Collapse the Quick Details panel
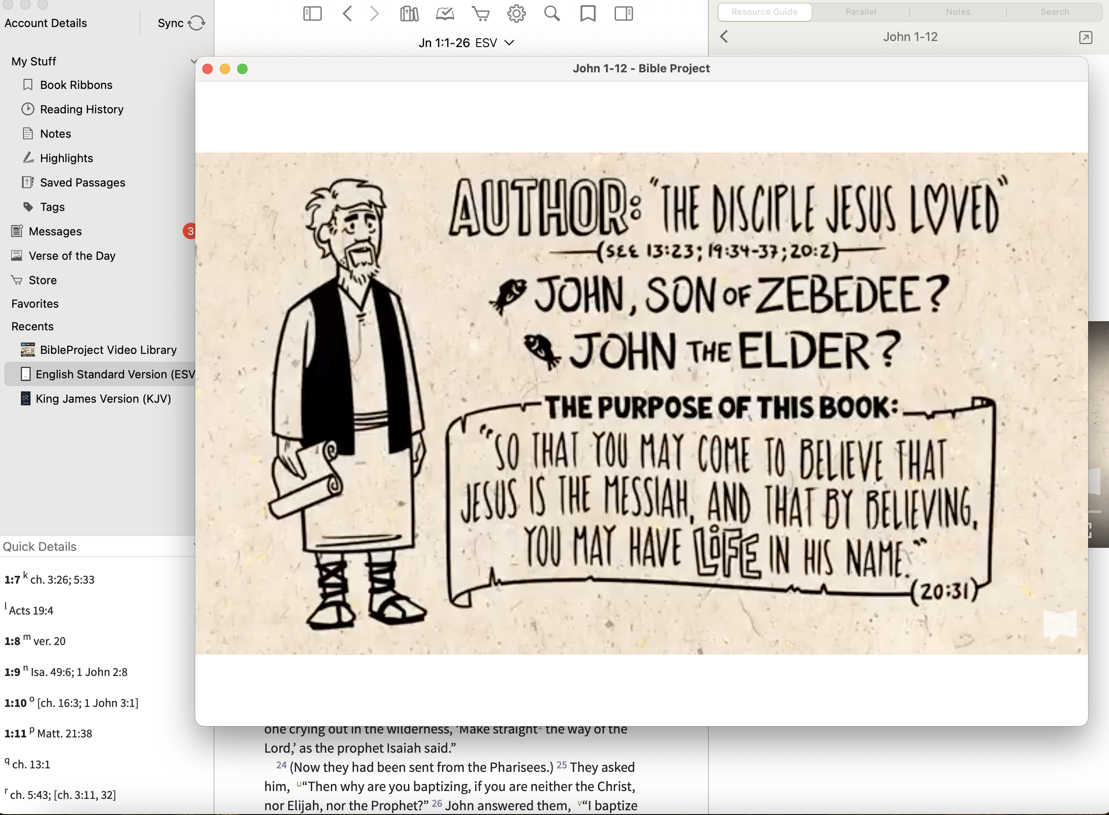 [x=194, y=546]
